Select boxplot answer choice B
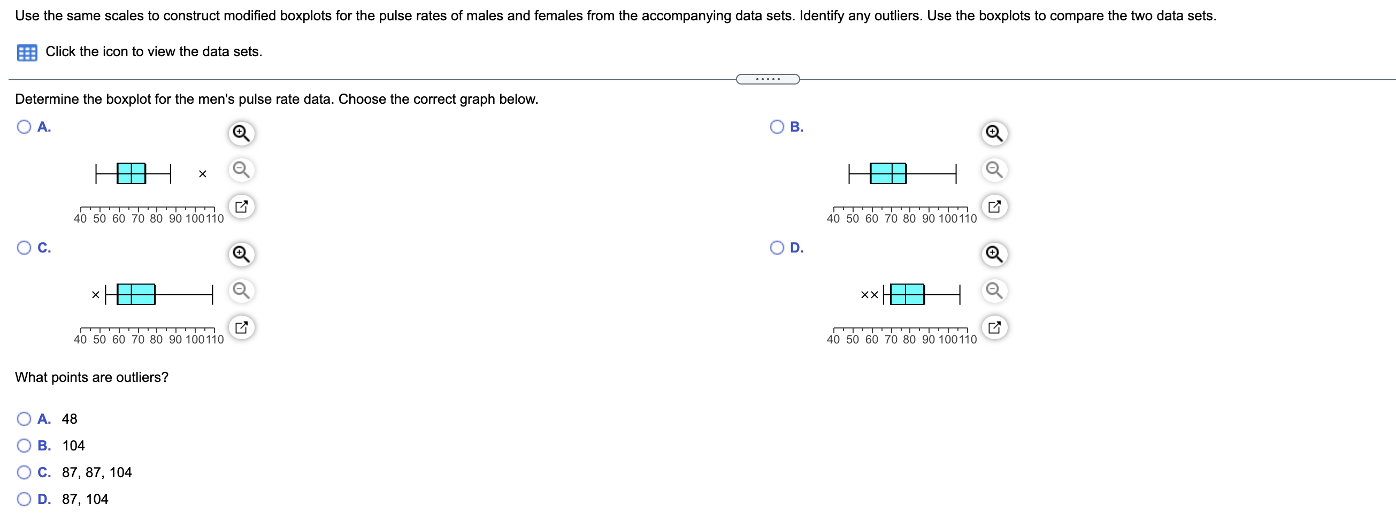 pos(777,126)
